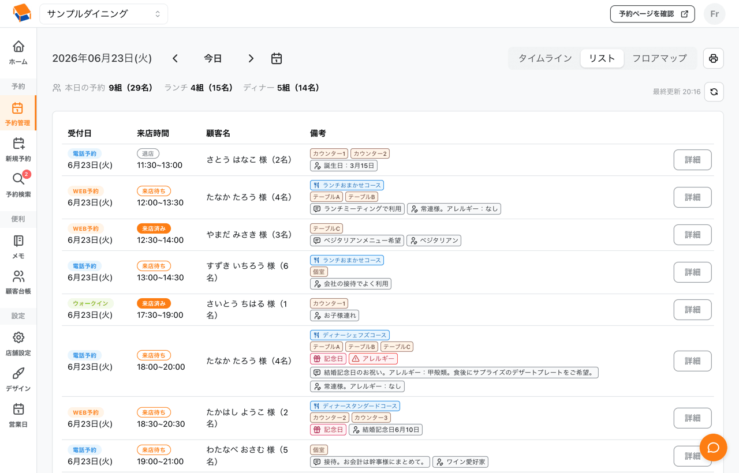Open メモ in sidebar

[x=18, y=246]
